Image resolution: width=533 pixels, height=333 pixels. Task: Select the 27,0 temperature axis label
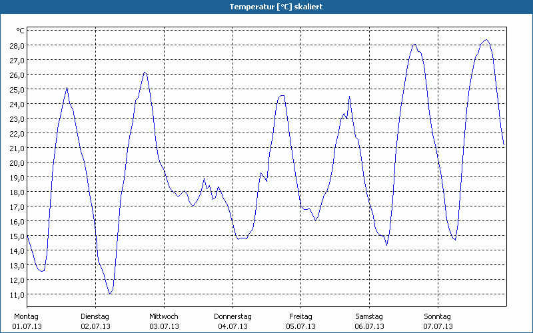pyautogui.click(x=17, y=61)
